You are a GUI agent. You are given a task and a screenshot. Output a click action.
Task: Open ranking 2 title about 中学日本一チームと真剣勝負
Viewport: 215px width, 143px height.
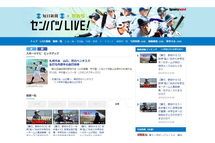171,87
